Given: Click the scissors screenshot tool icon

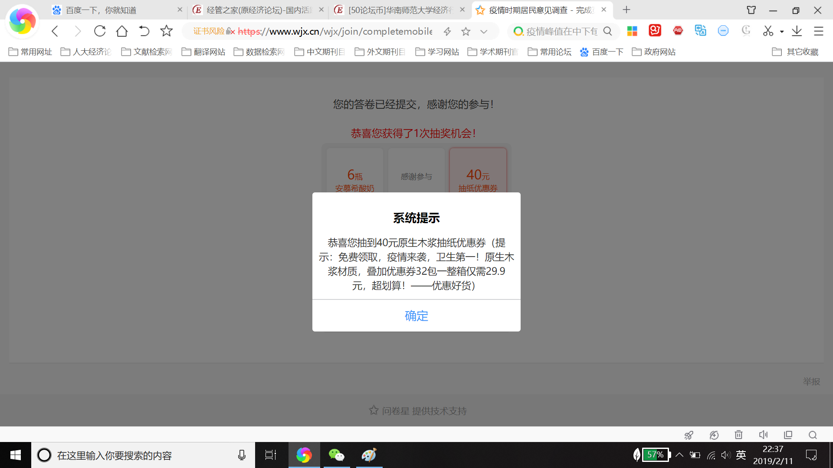Looking at the screenshot, I should tap(768, 31).
